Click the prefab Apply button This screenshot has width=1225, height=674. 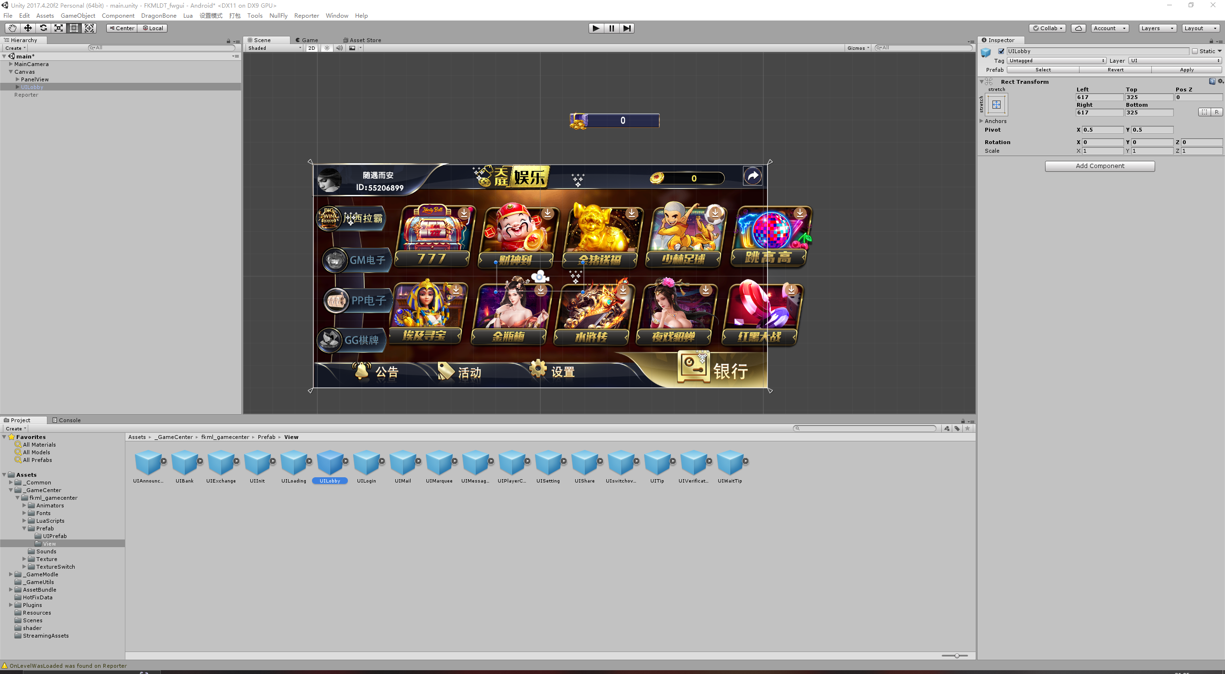point(1186,70)
